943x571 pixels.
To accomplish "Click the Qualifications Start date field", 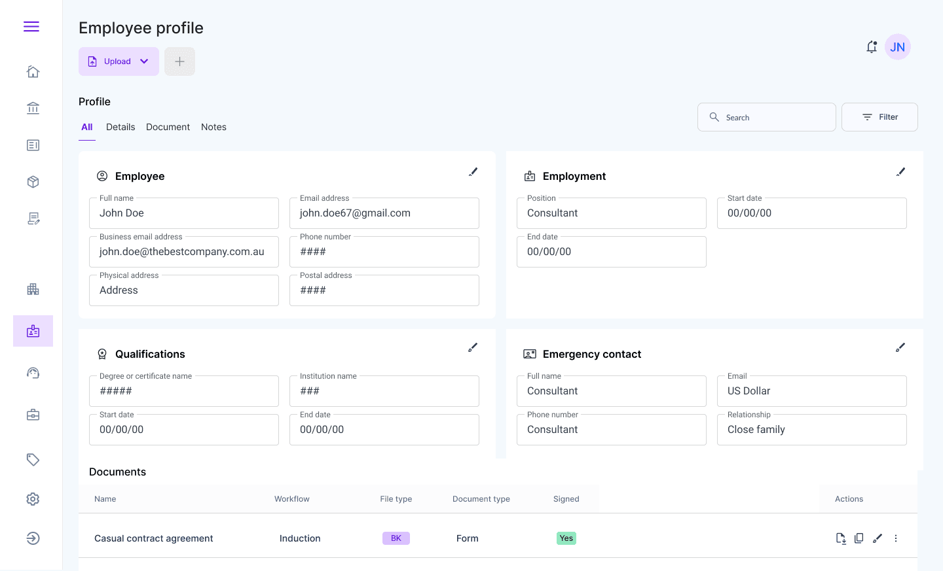I will coord(184,430).
